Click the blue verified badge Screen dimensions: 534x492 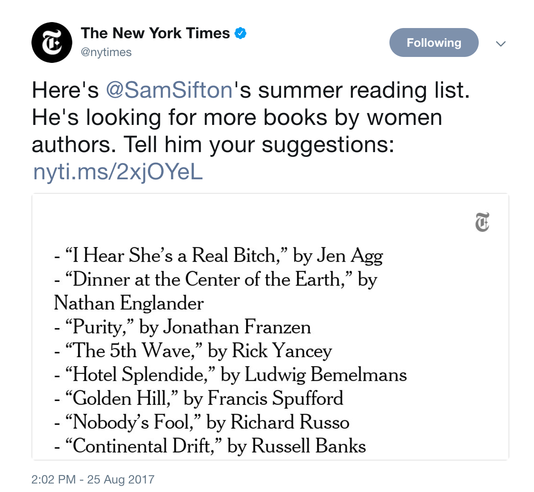(241, 33)
